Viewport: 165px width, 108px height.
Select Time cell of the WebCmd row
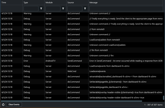[7, 71]
